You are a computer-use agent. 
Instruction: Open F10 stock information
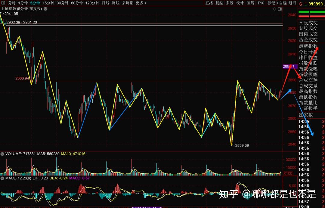261,3
